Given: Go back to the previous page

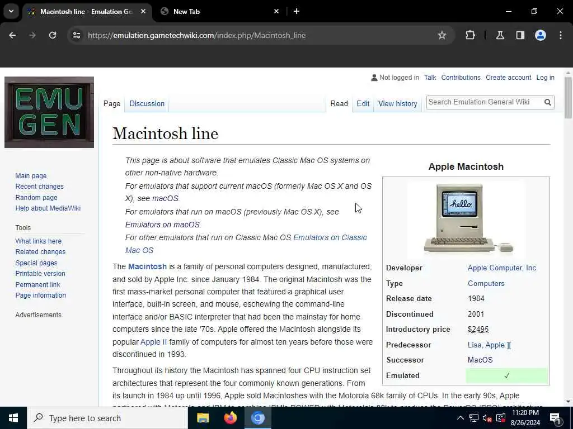Looking at the screenshot, I should pyautogui.click(x=12, y=35).
